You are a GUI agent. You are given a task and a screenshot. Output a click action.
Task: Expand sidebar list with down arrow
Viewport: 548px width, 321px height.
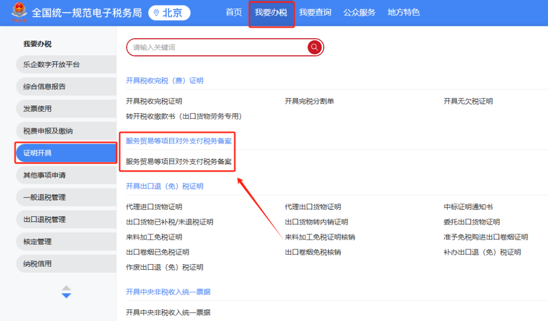[x=66, y=296]
